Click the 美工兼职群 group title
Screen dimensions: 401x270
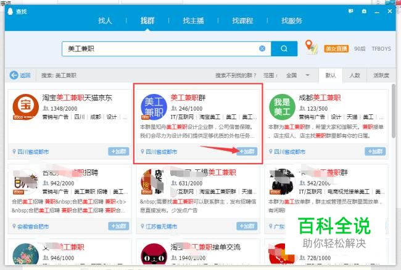pos(188,98)
